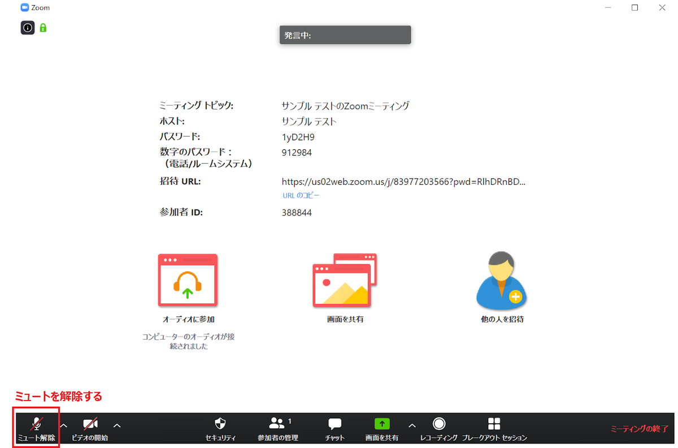Open meeting information icon
This screenshot has height=448, width=678.
[28, 27]
